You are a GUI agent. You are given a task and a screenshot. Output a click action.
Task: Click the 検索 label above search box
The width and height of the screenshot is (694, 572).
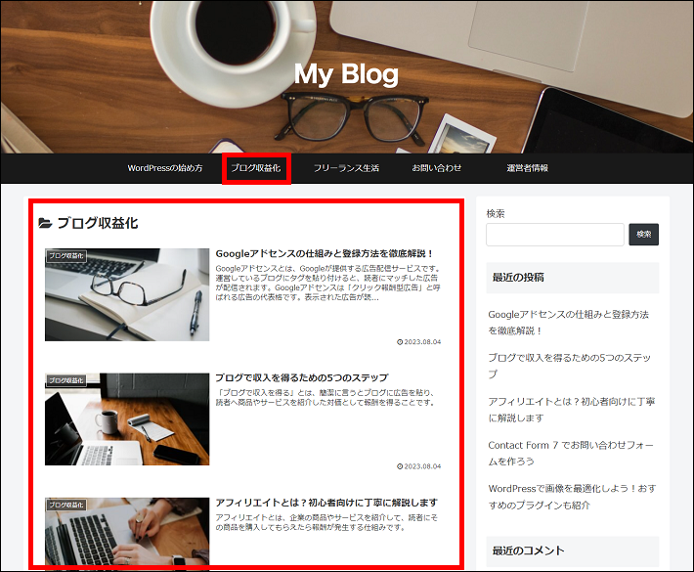496,214
